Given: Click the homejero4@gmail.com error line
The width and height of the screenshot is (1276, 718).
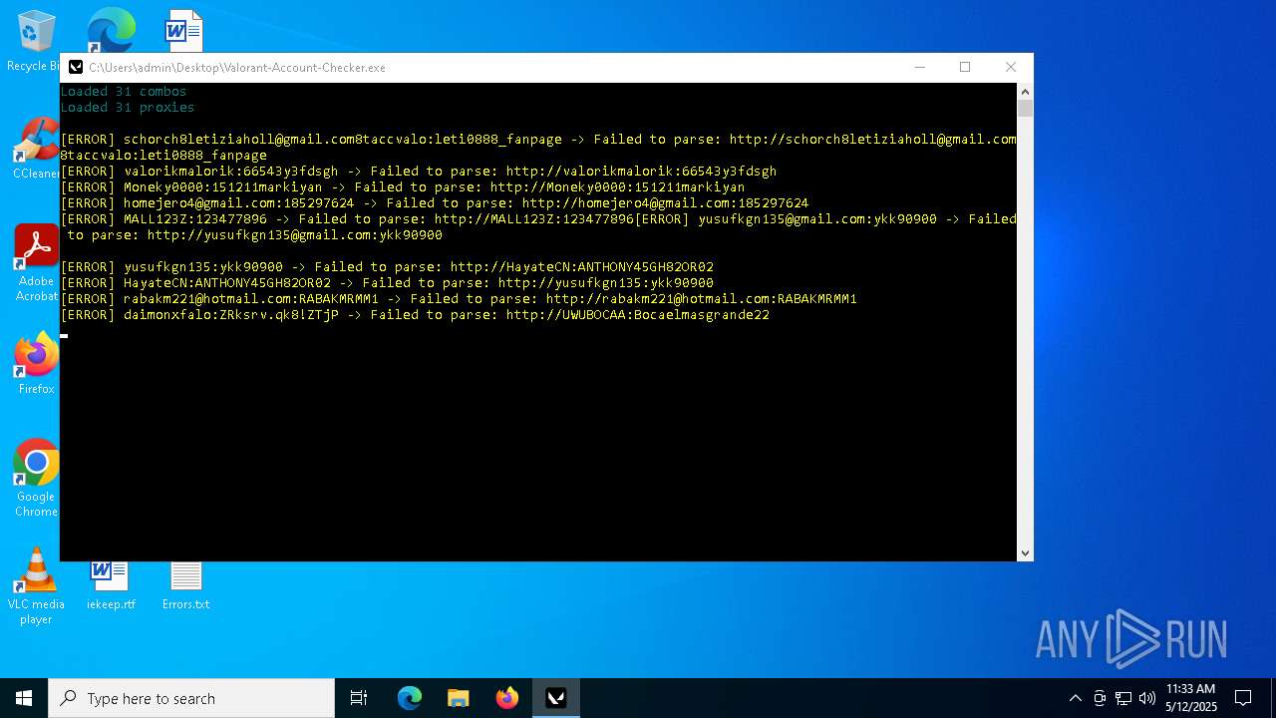Looking at the screenshot, I should (x=435, y=203).
